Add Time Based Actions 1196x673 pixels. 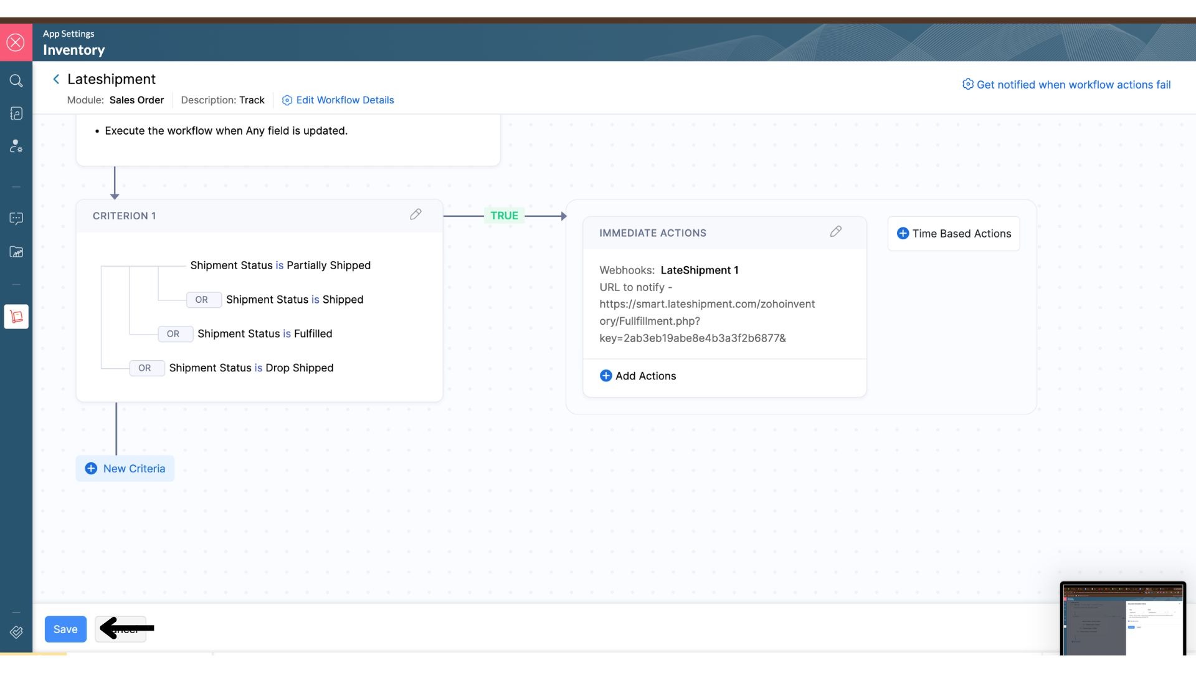pyautogui.click(x=953, y=234)
